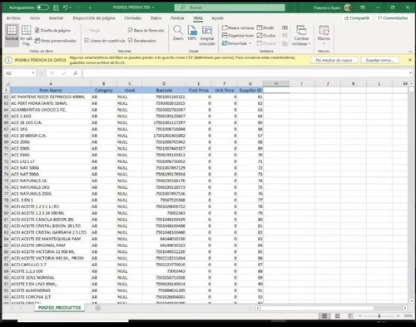Click the 100% zoom level in status bar
This screenshot has height=327, width=416.
pos(408,316)
